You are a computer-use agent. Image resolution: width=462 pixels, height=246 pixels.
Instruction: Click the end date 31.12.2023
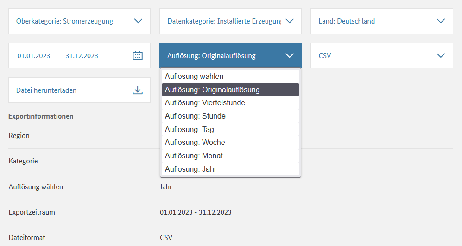(x=82, y=56)
